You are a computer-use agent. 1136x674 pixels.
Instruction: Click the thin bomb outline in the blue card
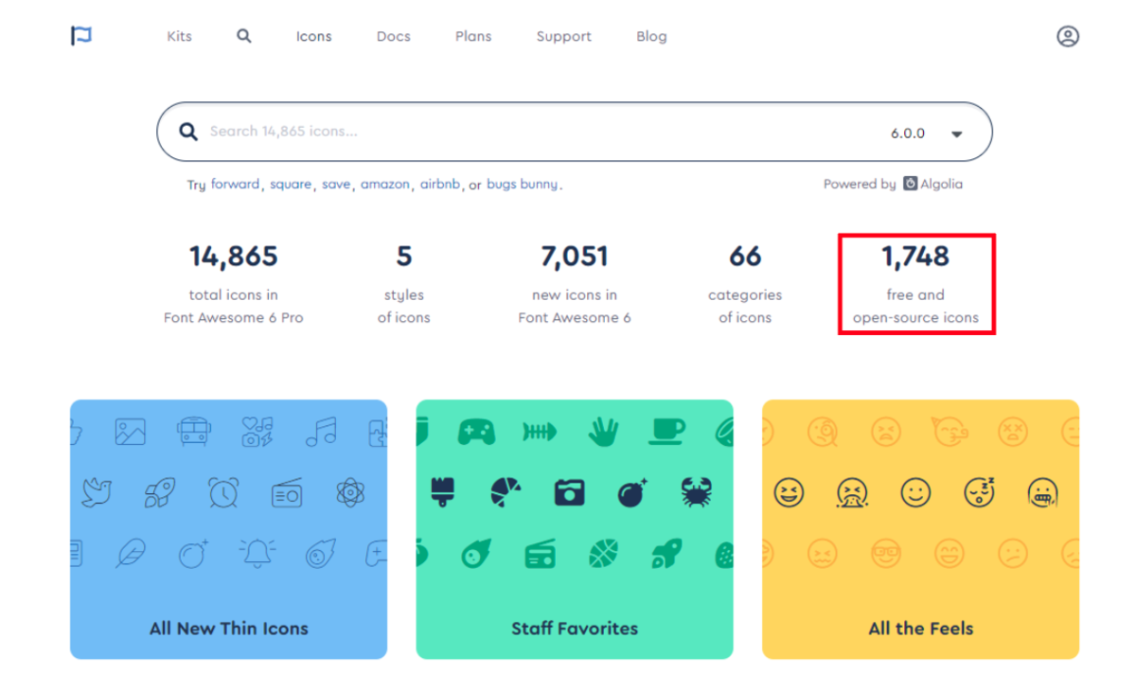click(194, 553)
